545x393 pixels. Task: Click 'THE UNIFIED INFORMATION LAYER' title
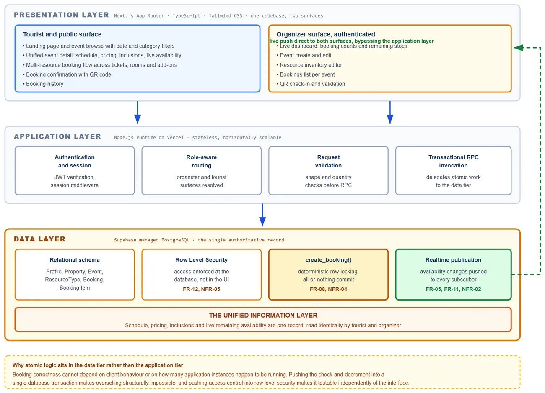(x=263, y=316)
